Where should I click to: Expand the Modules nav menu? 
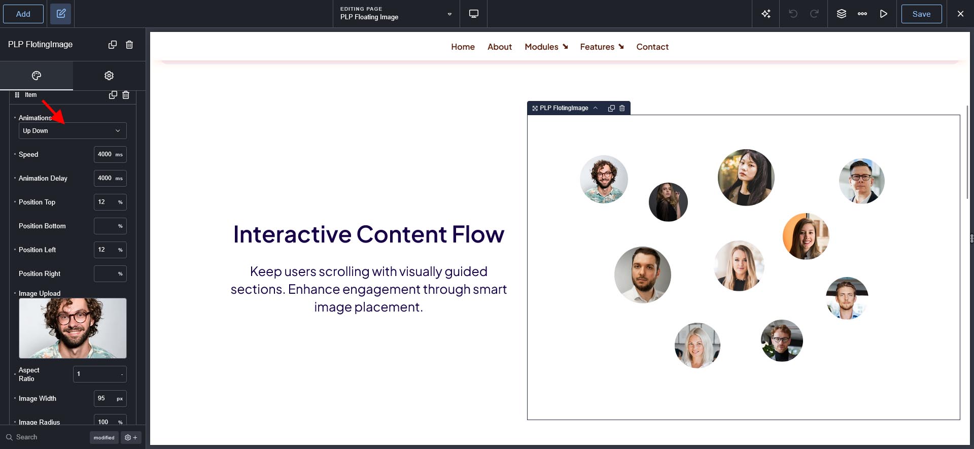546,47
